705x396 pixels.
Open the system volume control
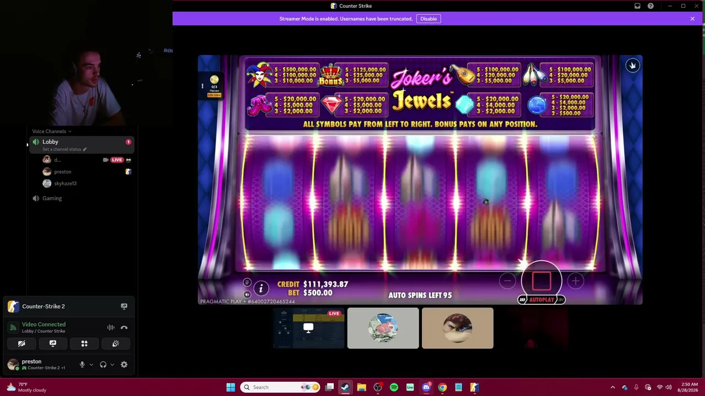668,387
